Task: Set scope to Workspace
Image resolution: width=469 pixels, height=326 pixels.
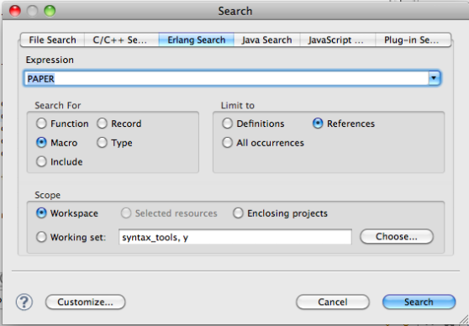Action: click(41, 213)
